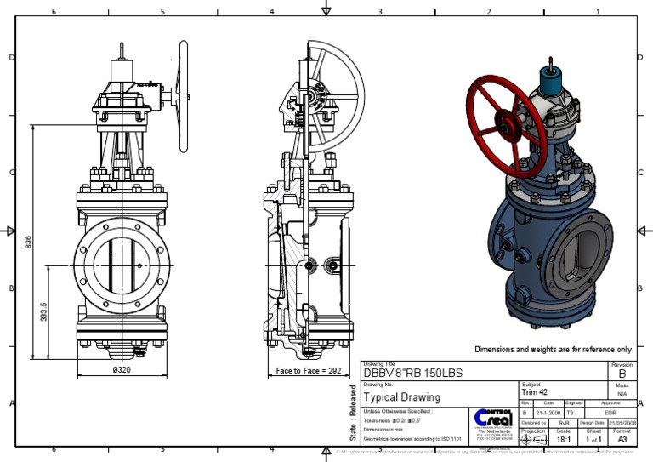Click 'Unless Otherwise Specified' note

[398, 411]
